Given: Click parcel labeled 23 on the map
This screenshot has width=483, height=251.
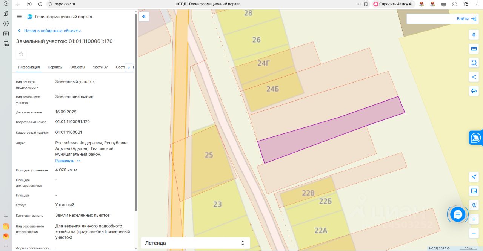Looking at the screenshot, I should [x=217, y=204].
